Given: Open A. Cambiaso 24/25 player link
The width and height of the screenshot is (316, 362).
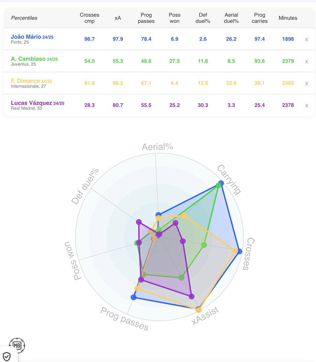Looking at the screenshot, I should click(34, 59).
